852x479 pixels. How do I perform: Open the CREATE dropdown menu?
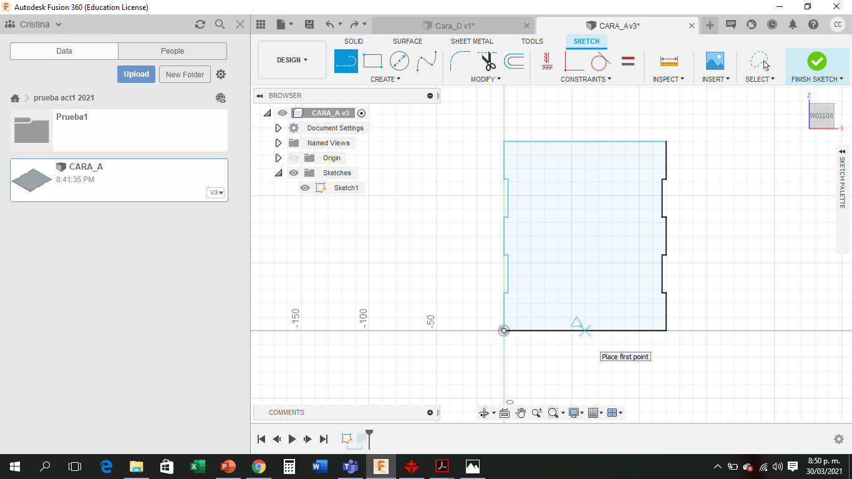(385, 79)
